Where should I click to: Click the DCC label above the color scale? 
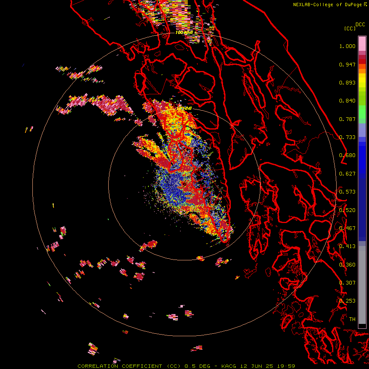pyautogui.click(x=360, y=25)
